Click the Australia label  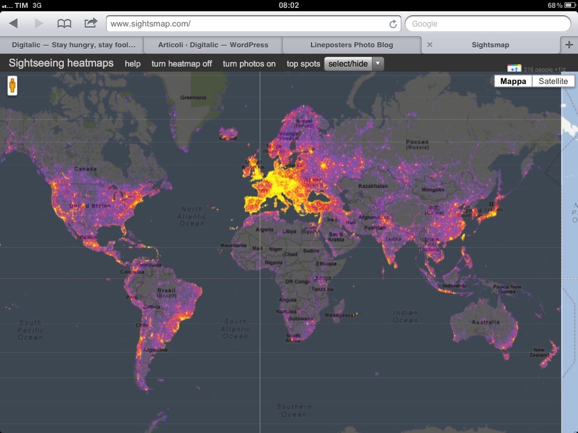coord(486,322)
